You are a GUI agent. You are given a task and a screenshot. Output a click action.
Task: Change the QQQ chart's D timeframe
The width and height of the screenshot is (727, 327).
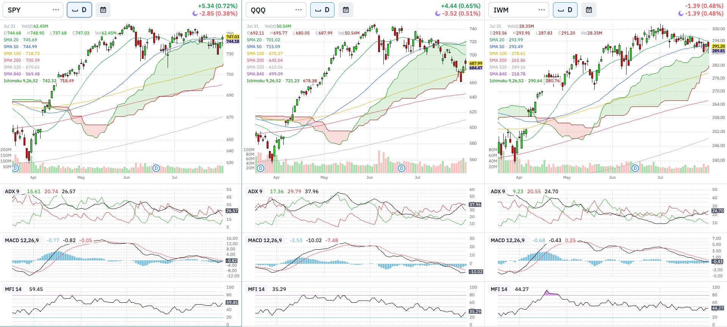(322, 10)
